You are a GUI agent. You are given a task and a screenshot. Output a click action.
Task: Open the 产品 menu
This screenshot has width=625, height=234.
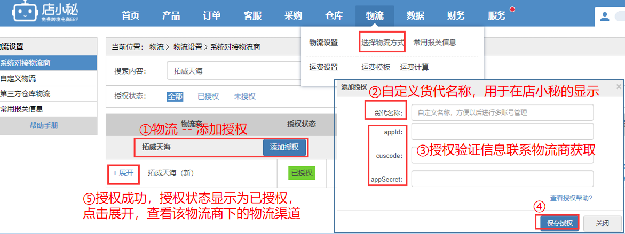(171, 16)
